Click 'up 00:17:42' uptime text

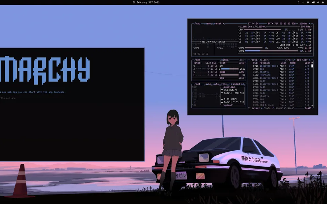click(201, 54)
